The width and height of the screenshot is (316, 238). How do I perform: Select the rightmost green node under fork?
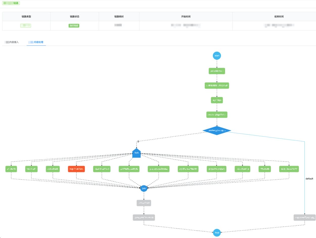(x=289, y=169)
